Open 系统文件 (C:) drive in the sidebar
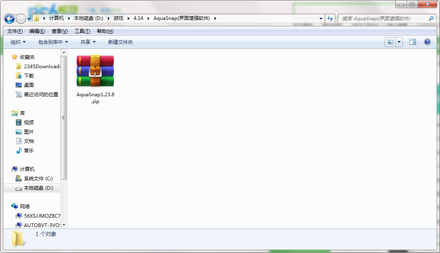Image resolution: width=440 pixels, height=253 pixels. [x=38, y=179]
